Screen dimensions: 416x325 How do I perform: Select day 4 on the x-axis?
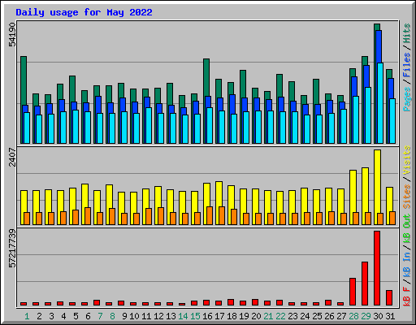[x=63, y=316]
